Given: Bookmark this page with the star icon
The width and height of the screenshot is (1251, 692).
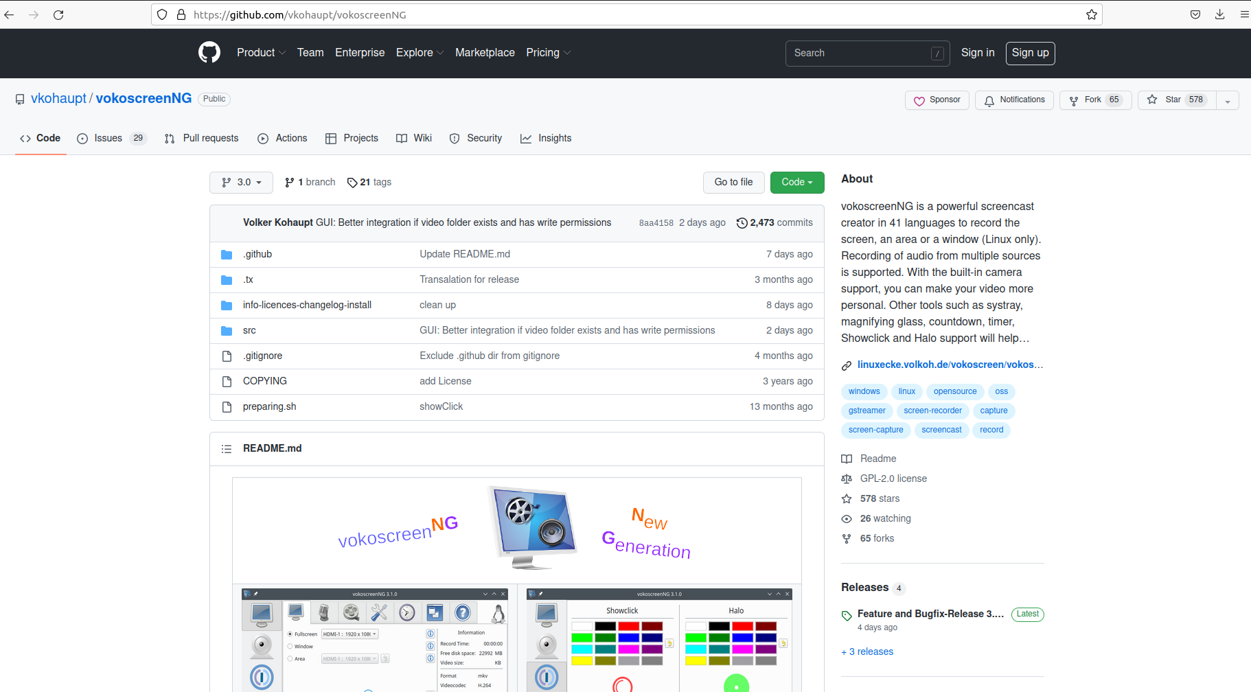Looking at the screenshot, I should pos(1092,14).
